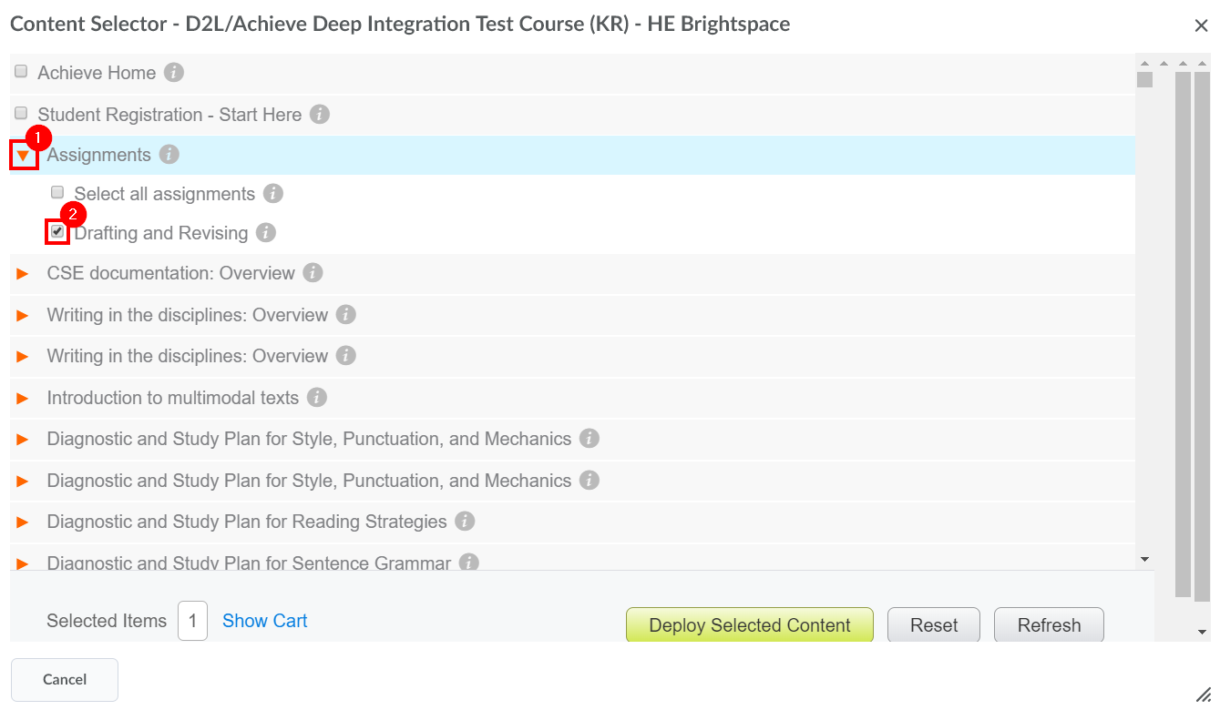Open the Show Cart link
The width and height of the screenshot is (1220, 710).
264,621
